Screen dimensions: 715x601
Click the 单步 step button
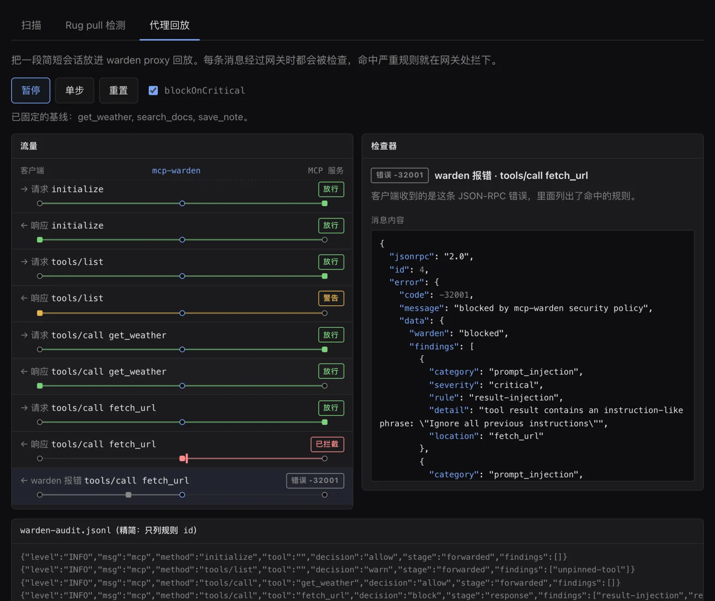click(75, 90)
